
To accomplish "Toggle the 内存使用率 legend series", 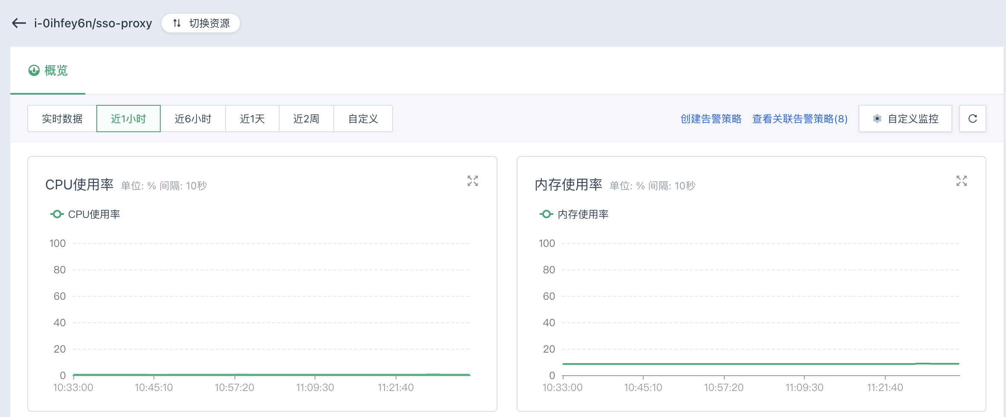I will pos(574,214).
